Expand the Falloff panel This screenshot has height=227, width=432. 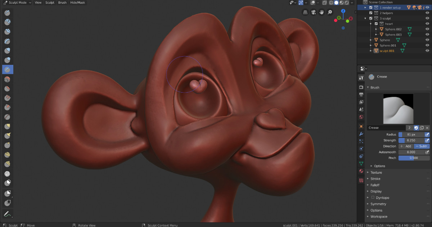coord(375,185)
